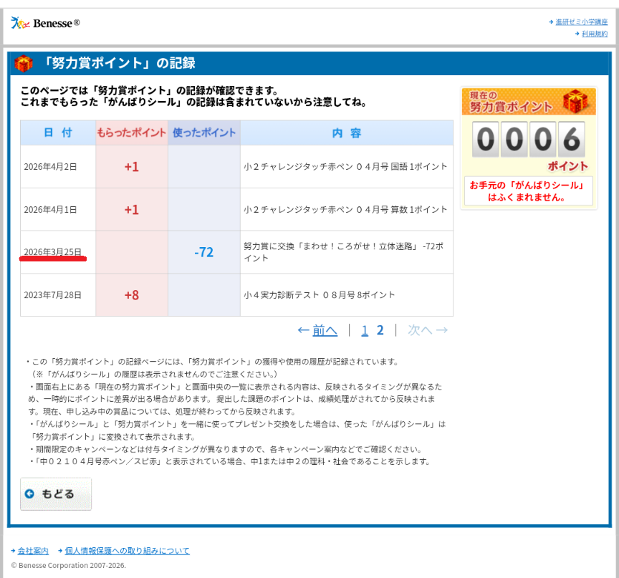Click the 使ったポイント column header
This screenshot has height=578, width=619.
[204, 133]
